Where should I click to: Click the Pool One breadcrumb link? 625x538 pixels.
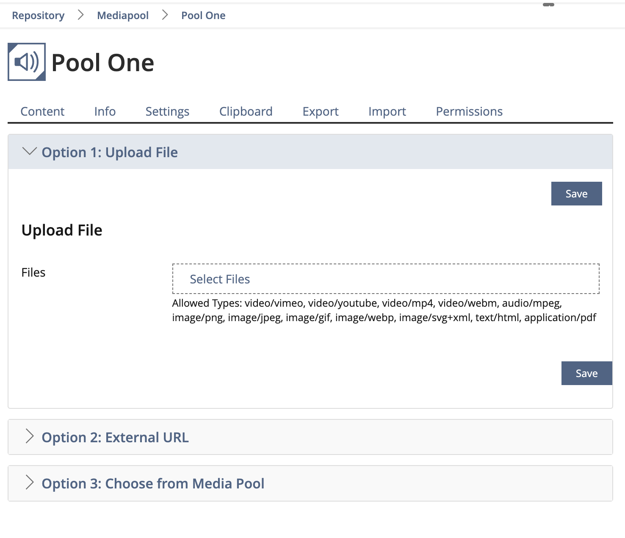point(203,16)
